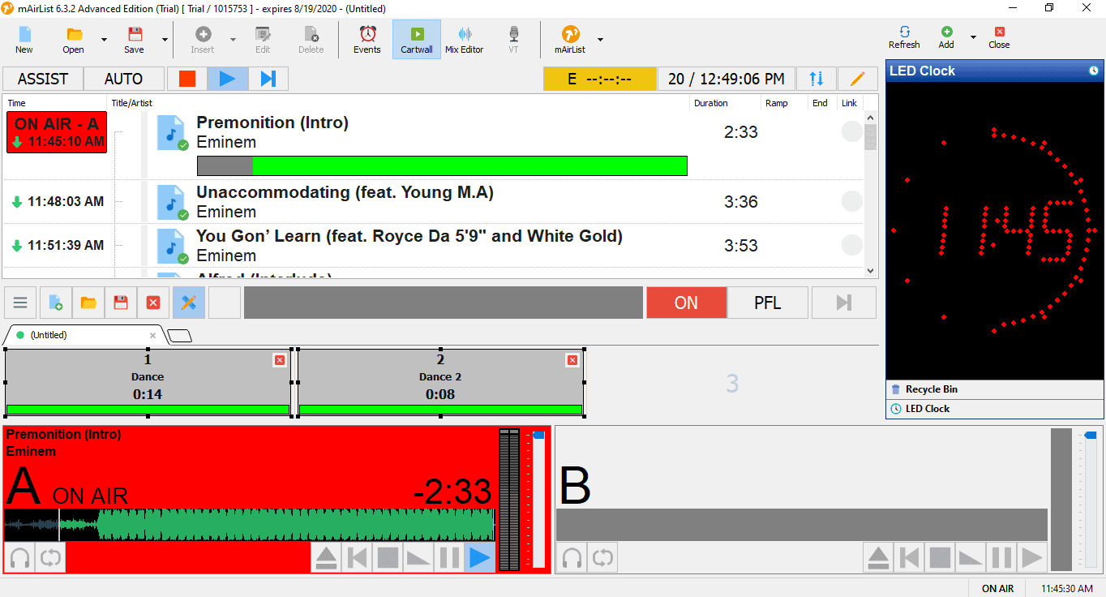The image size is (1106, 597).
Task: Expand the Open button dropdown arrow
Action: (104, 39)
